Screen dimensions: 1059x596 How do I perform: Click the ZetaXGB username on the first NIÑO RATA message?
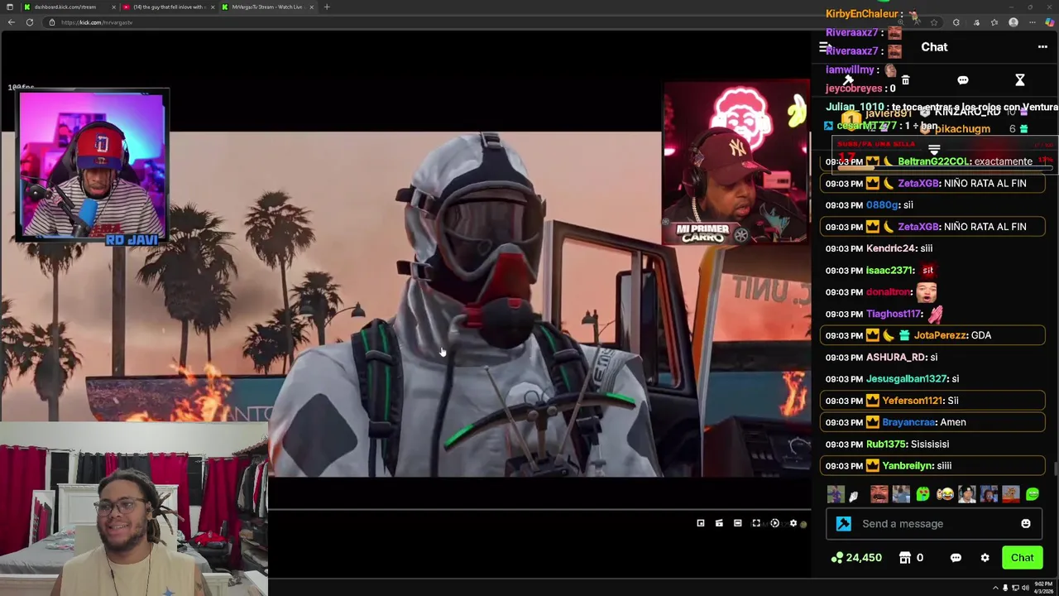[918, 183]
